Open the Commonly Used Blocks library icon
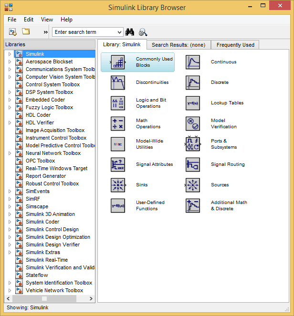Image resolution: width=294 pixels, height=316 pixels. [118, 62]
